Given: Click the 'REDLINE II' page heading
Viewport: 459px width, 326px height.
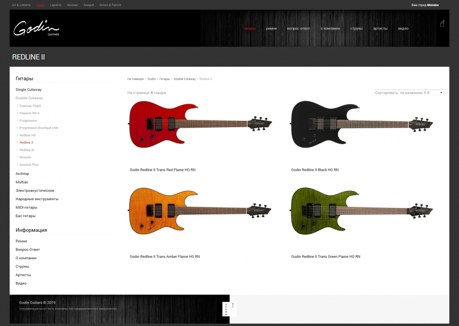Looking at the screenshot, I should [x=28, y=57].
